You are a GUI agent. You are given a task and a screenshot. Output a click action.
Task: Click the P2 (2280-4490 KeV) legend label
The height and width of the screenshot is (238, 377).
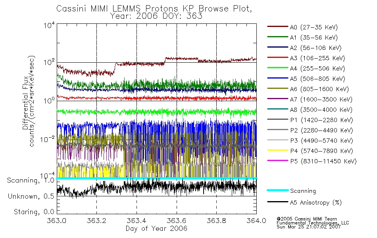321,130
